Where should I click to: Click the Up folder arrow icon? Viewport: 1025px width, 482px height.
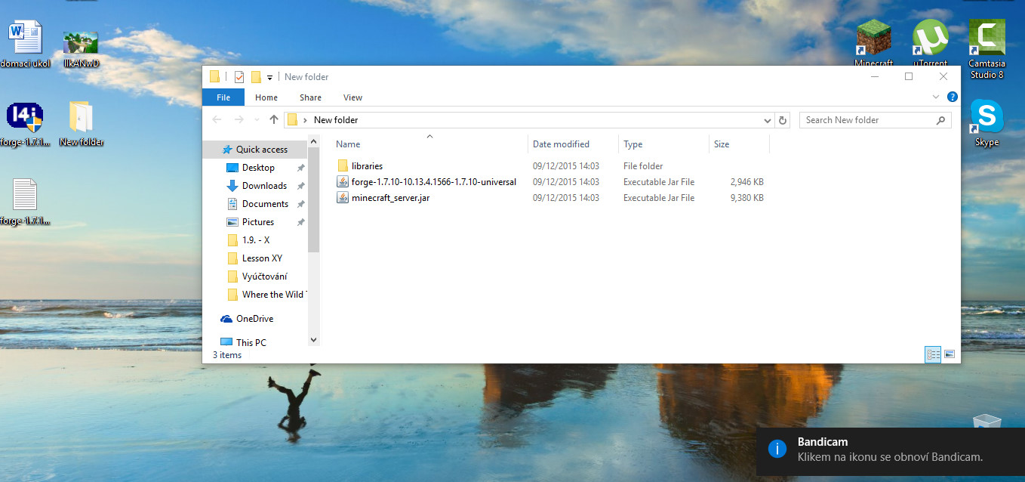click(274, 120)
